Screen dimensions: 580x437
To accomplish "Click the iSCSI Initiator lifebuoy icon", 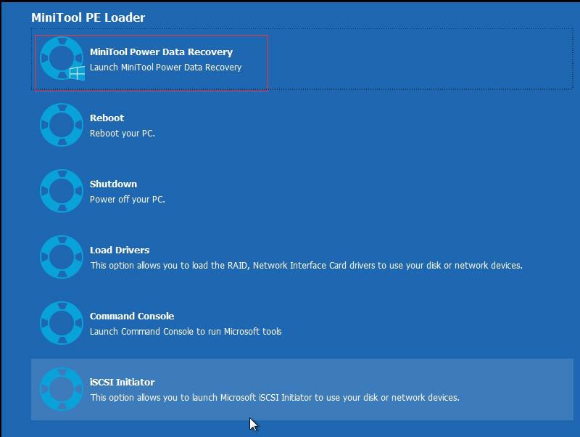I will (62, 389).
